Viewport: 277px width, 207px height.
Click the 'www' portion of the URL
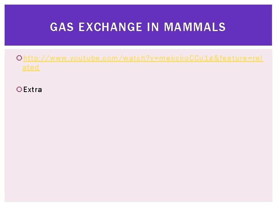click(59, 58)
